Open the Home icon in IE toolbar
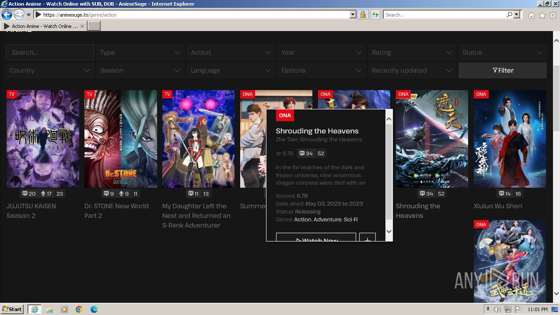 531,15
